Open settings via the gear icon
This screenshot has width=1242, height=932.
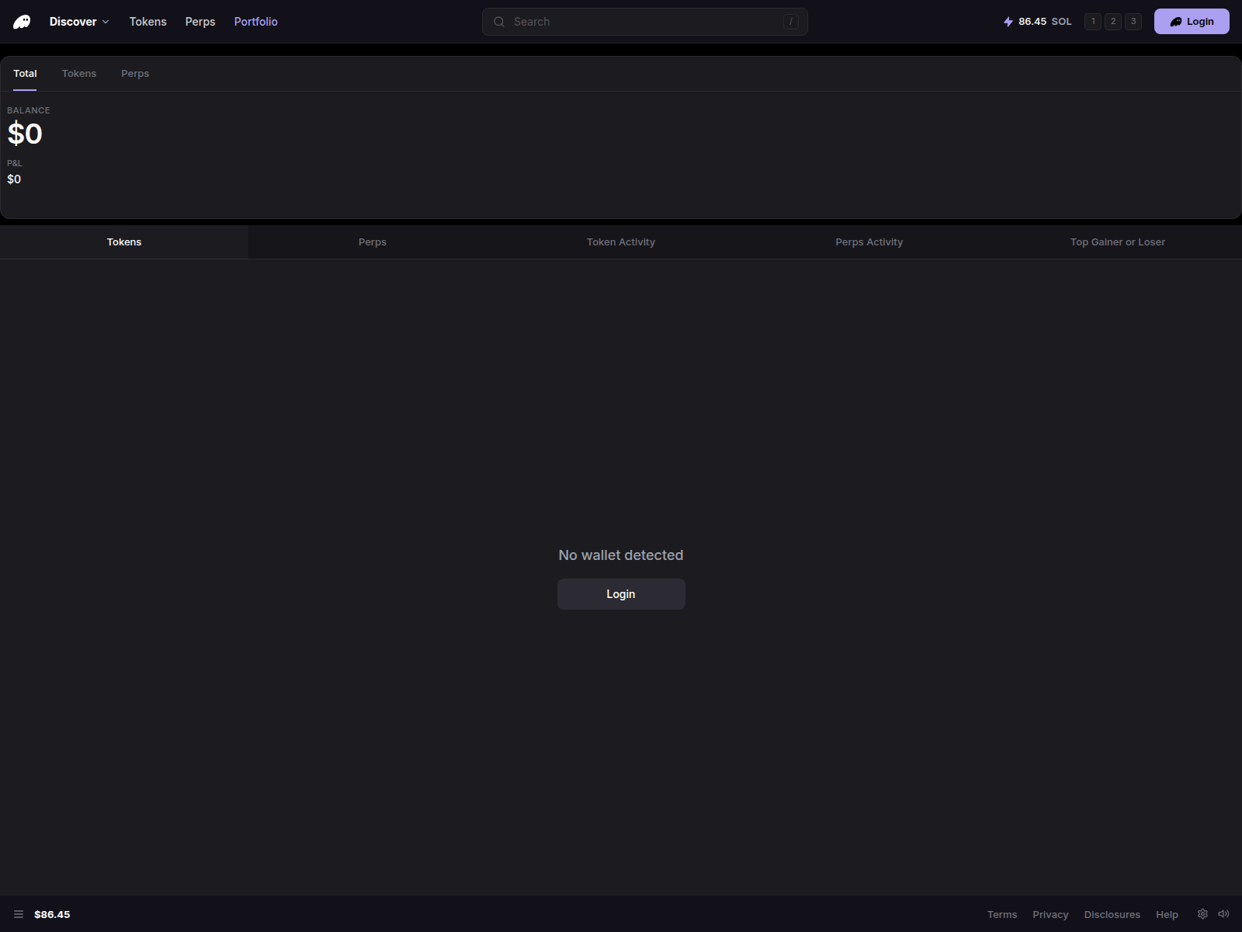coord(1202,914)
